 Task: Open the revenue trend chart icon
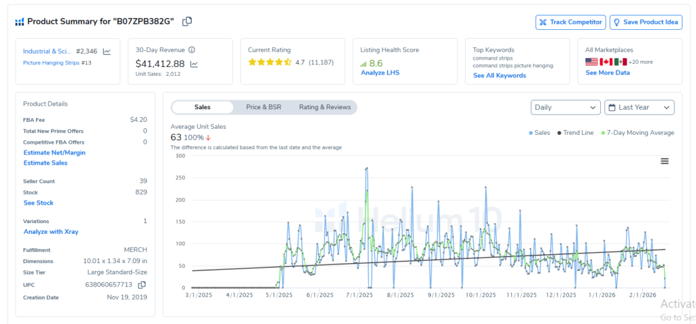[x=194, y=64]
